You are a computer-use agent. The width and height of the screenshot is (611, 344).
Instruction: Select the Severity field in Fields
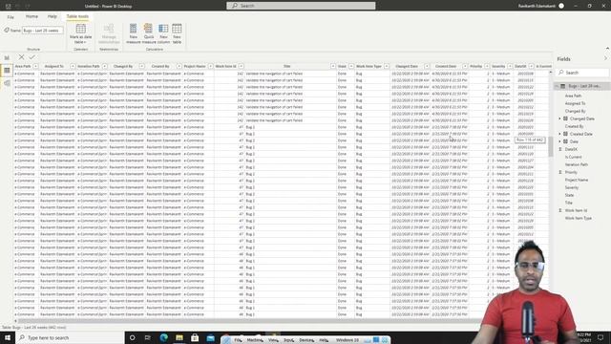point(572,187)
